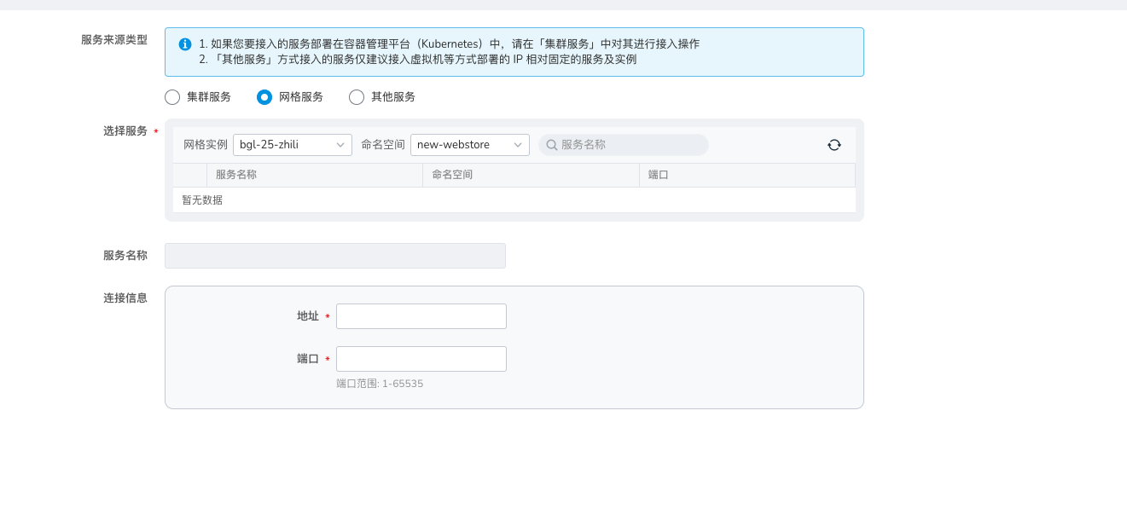Image resolution: width=1127 pixels, height=532 pixels.
Task: Expand the 命名空间 dropdown showing new-webstore
Action: [469, 145]
